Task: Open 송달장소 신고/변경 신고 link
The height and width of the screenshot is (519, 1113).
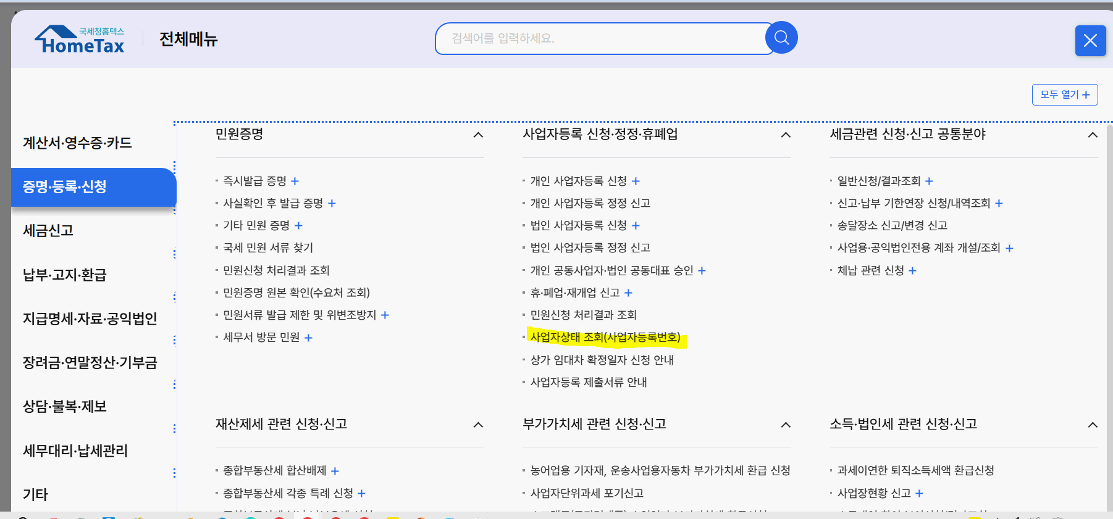Action: 892,225
